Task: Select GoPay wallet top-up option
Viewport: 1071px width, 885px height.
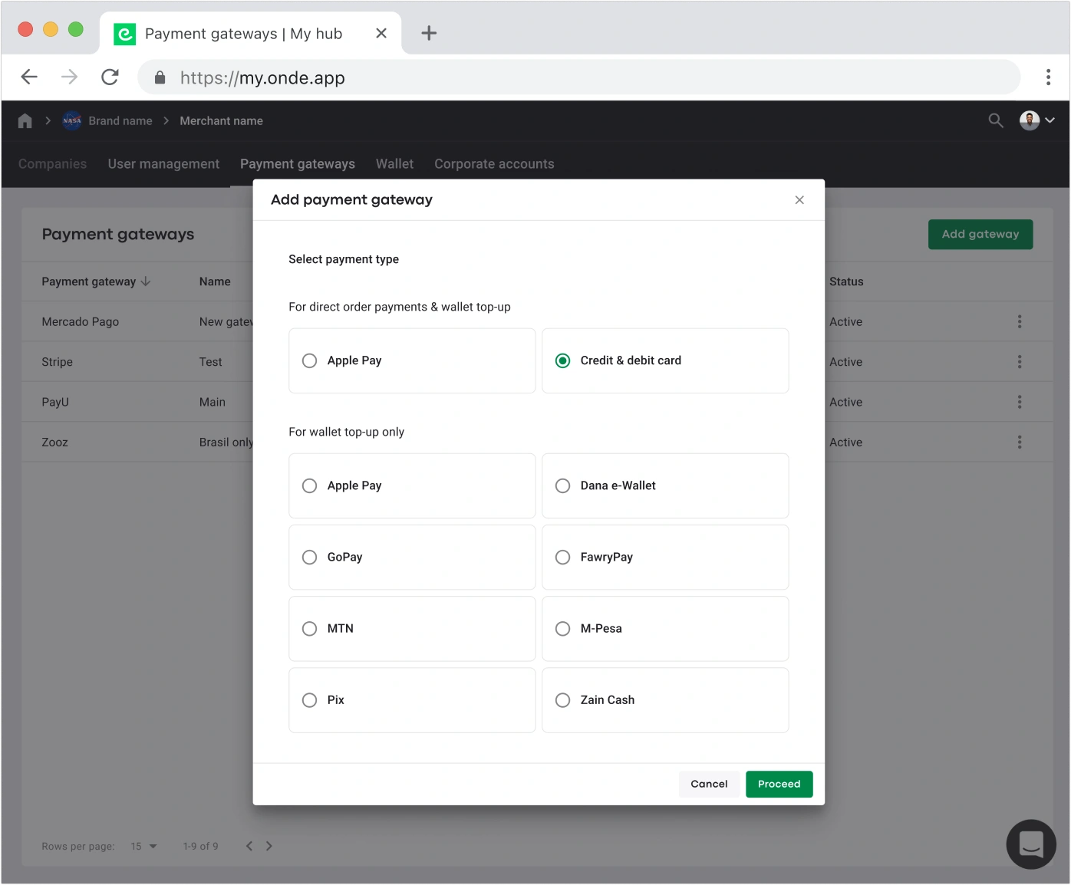Action: click(310, 558)
